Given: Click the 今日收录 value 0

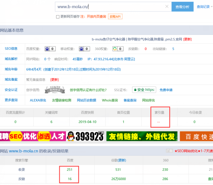Looking at the screenshot, I should (195, 122).
